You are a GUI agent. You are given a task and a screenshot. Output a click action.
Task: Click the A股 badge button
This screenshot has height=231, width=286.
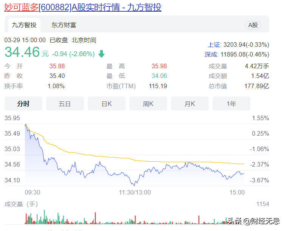pyautogui.click(x=253, y=25)
